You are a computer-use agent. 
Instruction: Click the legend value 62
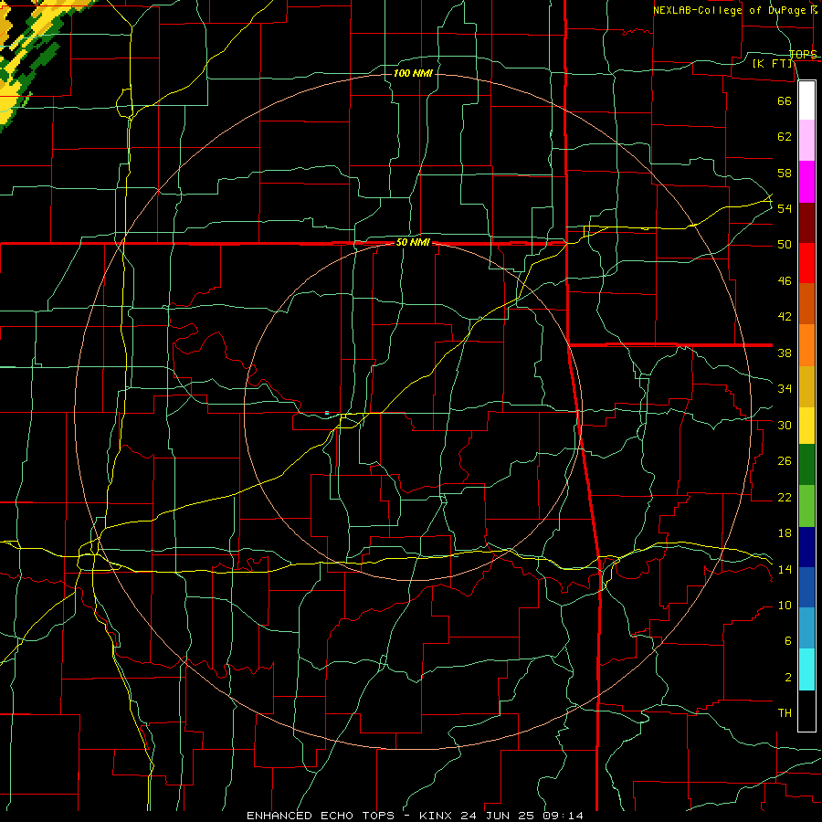[x=785, y=137]
